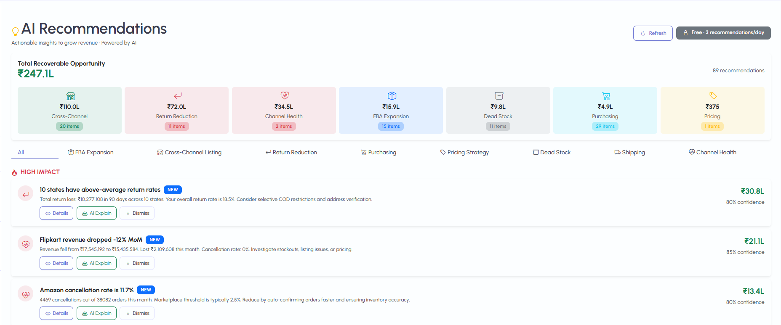Select the Pricing Strategy tab
Viewport: 781px width, 325px height.
click(464, 152)
